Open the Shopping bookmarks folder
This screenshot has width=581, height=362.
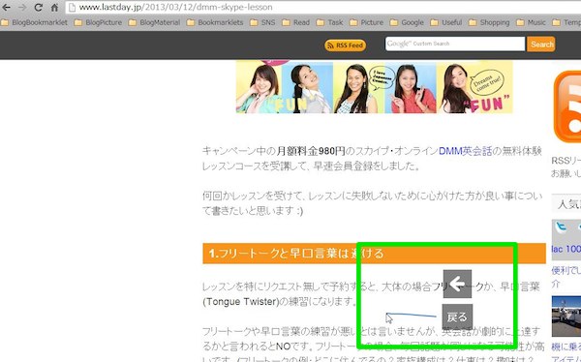pyautogui.click(x=489, y=22)
